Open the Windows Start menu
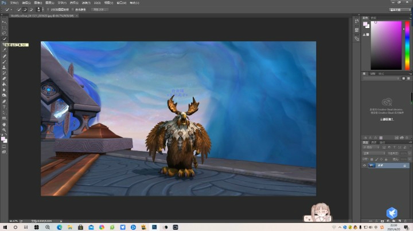The width and height of the screenshot is (413, 231). [5, 227]
